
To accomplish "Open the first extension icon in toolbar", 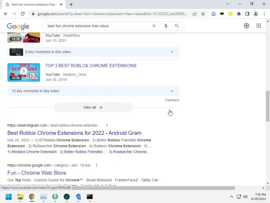I will tap(214, 14).
